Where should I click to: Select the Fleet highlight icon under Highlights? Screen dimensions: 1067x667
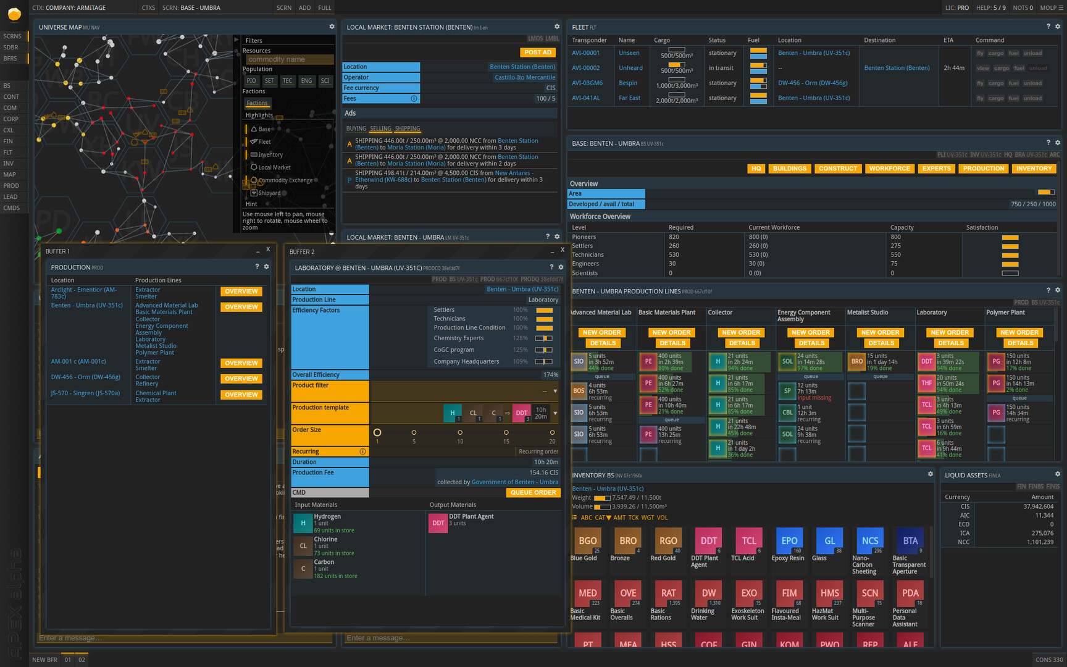click(x=253, y=141)
